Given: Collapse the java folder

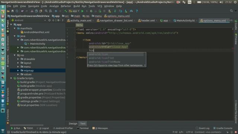Looking at the screenshot, I should 15,36.
